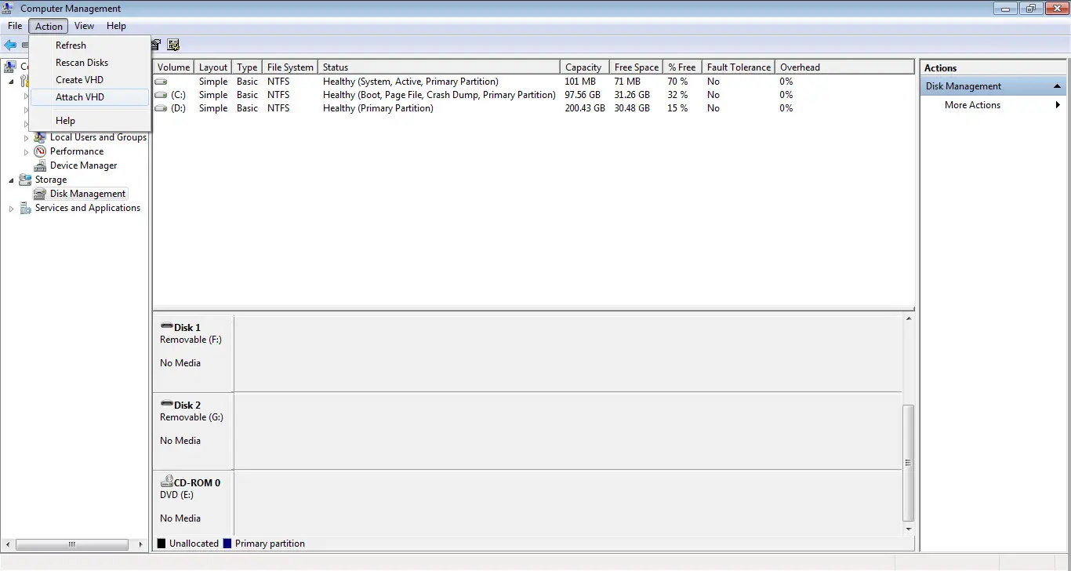Click the Disk 1 removable drive icon
Image resolution: width=1071 pixels, height=571 pixels.
166,326
